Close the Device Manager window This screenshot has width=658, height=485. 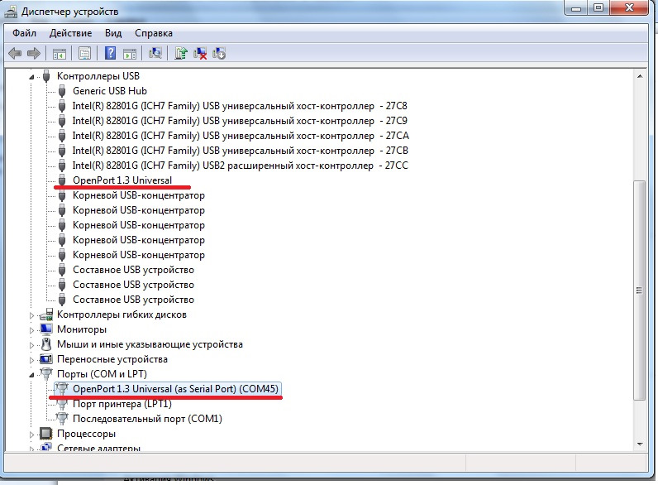tap(629, 8)
